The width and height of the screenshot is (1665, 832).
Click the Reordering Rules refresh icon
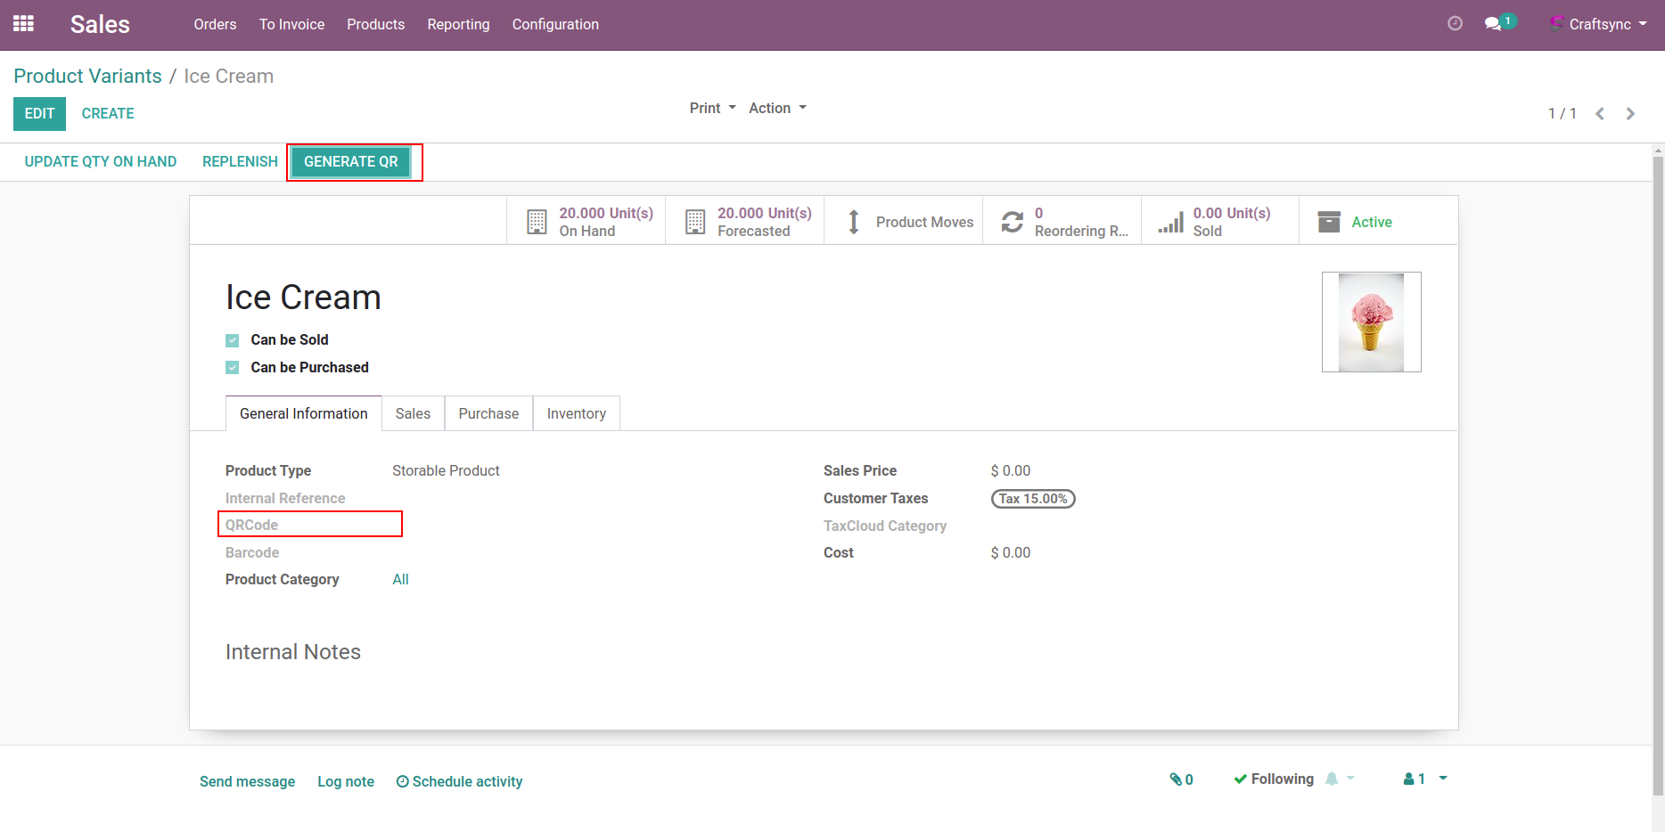coord(1012,222)
